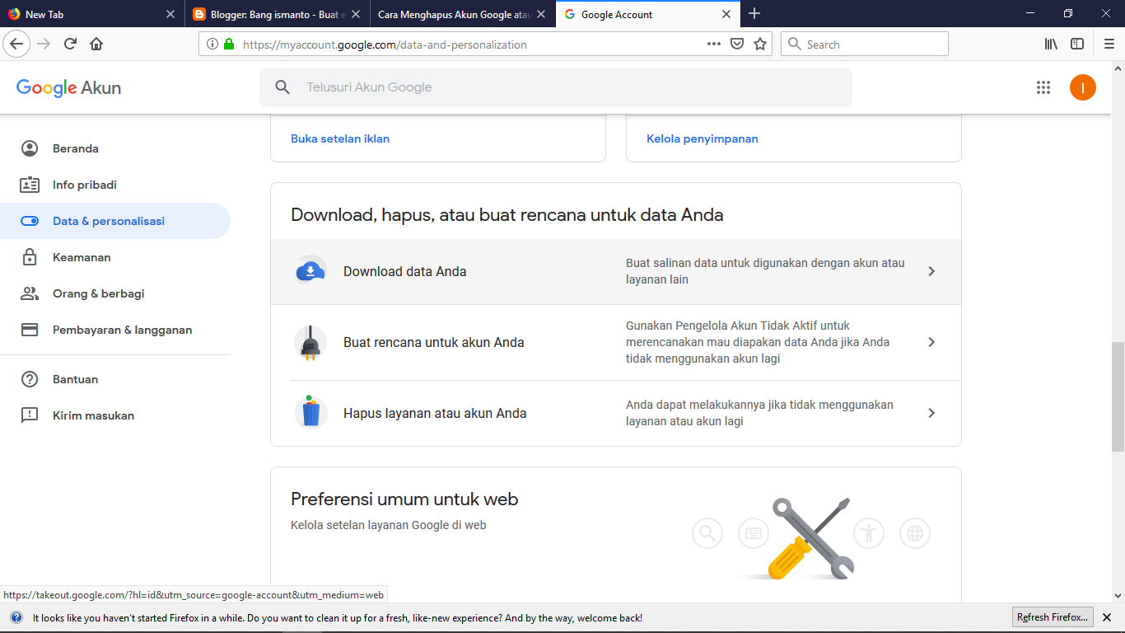Open a new tab with plus button
1125x633 pixels.
754,14
